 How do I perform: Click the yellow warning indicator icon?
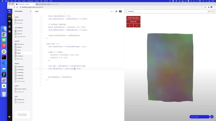tap(112, 11)
